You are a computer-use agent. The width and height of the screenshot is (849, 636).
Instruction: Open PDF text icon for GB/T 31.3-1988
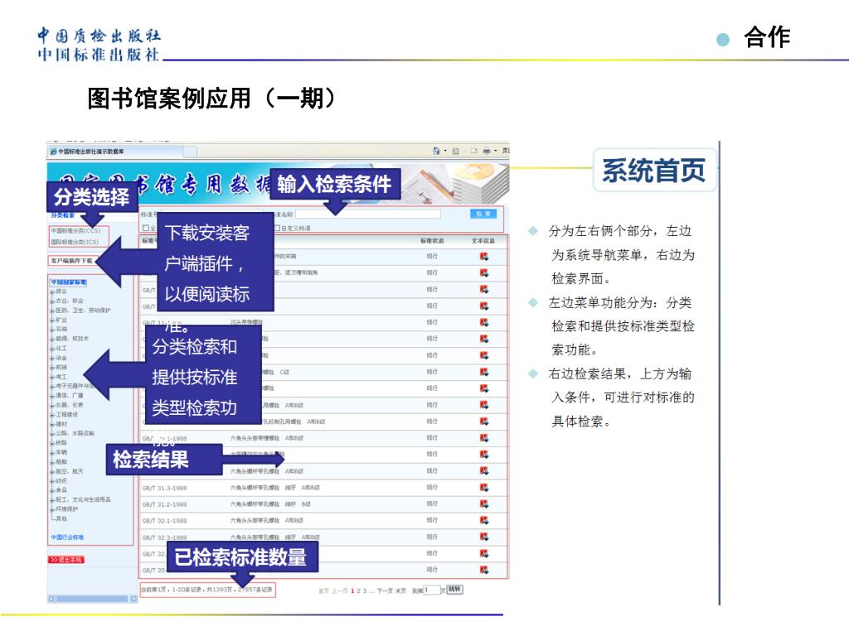tap(484, 487)
